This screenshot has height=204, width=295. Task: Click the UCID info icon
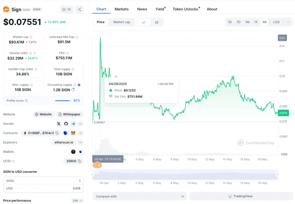[13, 161]
